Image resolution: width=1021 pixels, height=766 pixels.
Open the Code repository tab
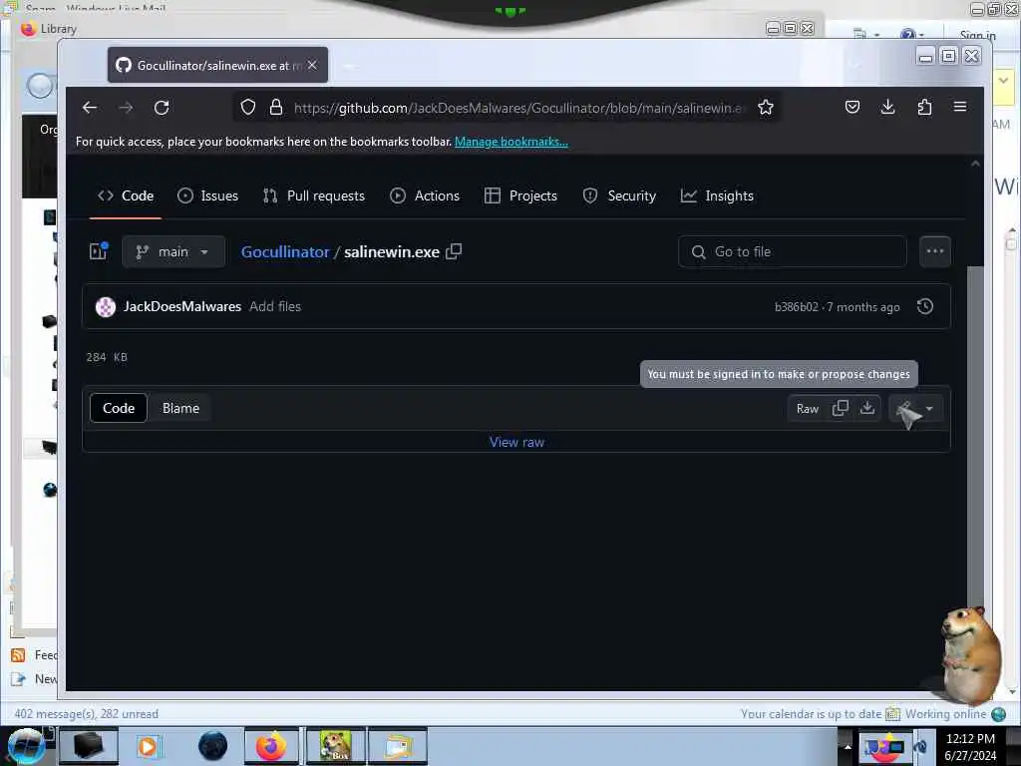click(x=126, y=195)
